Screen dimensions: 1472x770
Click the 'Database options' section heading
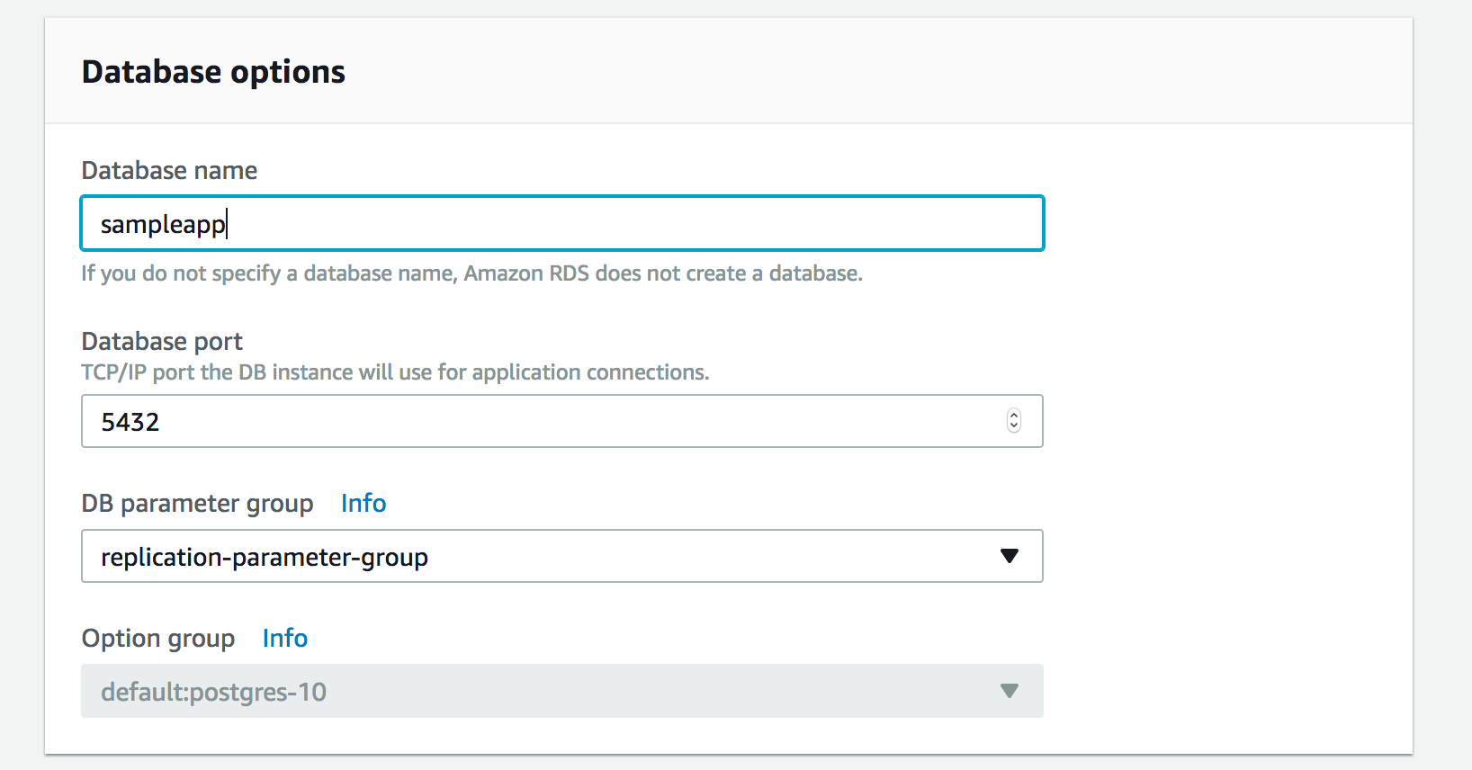click(x=213, y=72)
